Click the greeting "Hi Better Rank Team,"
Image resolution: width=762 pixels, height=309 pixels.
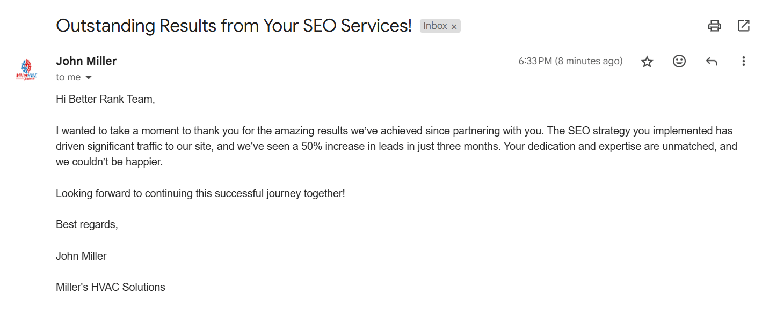click(105, 100)
